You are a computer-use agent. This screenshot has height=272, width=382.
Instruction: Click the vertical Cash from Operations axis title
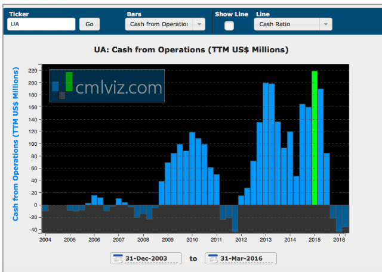coord(16,144)
